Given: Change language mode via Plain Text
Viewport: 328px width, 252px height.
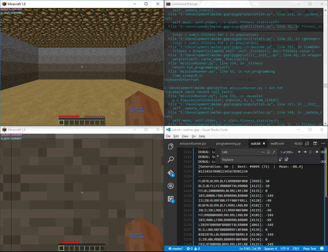Looking at the screenshot, I should 310,248.
